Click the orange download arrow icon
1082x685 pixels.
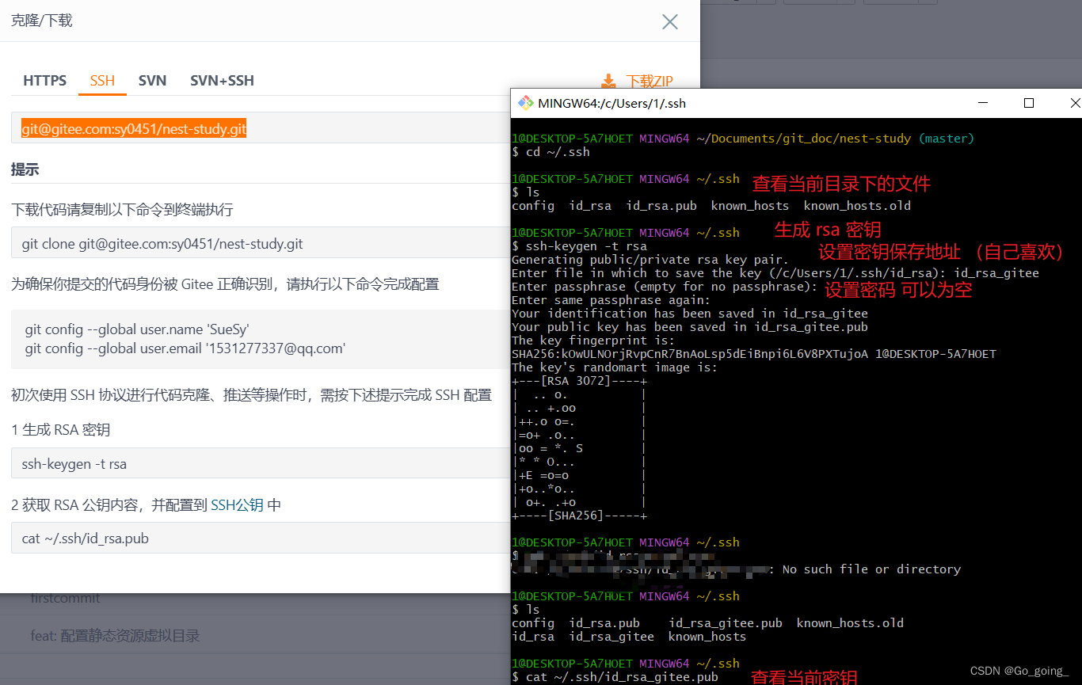point(608,81)
